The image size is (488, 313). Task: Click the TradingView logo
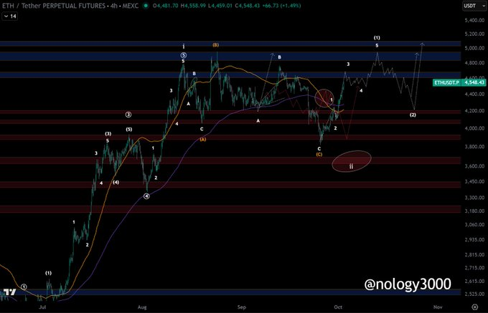click(9, 292)
